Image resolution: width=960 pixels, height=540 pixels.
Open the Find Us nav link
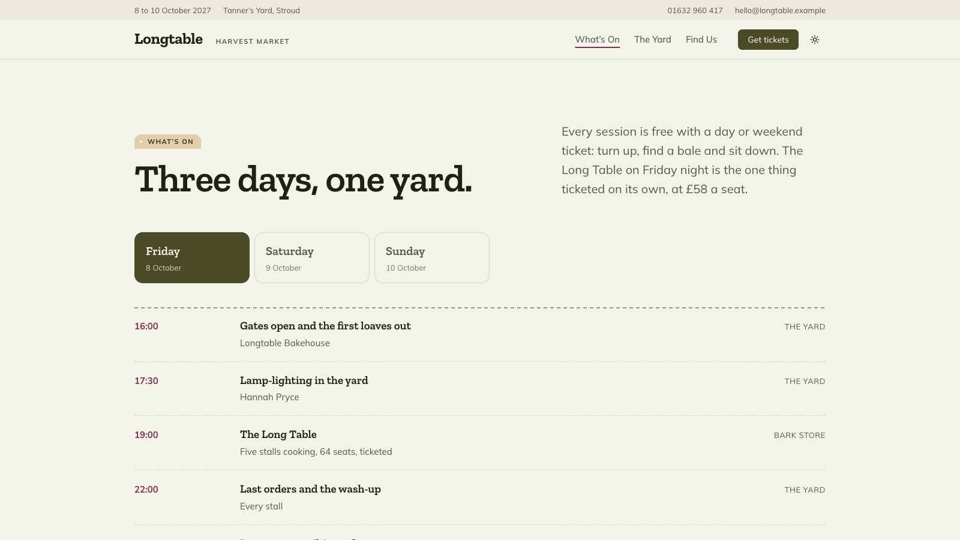pos(701,40)
